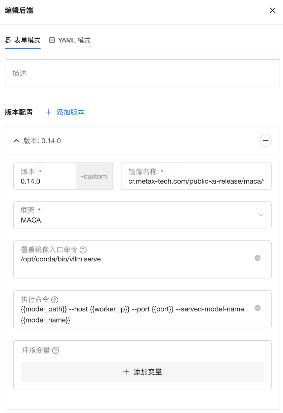Collapse the 版本: 0.14.0 section

pos(16,141)
